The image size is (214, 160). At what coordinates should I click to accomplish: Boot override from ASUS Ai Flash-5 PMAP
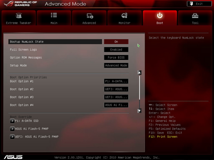[32, 129]
